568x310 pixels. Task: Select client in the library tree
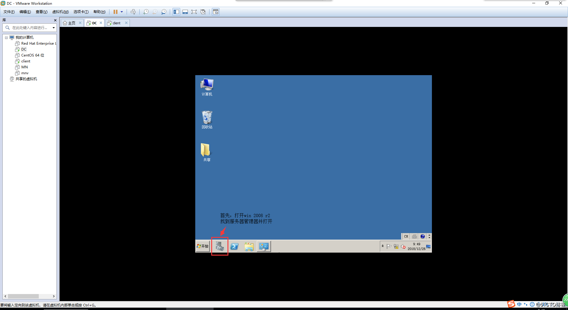(x=26, y=61)
